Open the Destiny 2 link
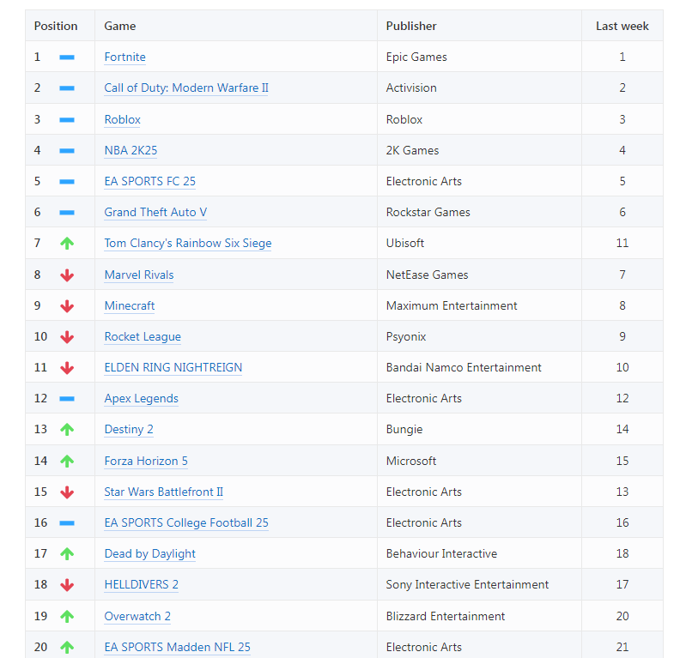 [129, 429]
